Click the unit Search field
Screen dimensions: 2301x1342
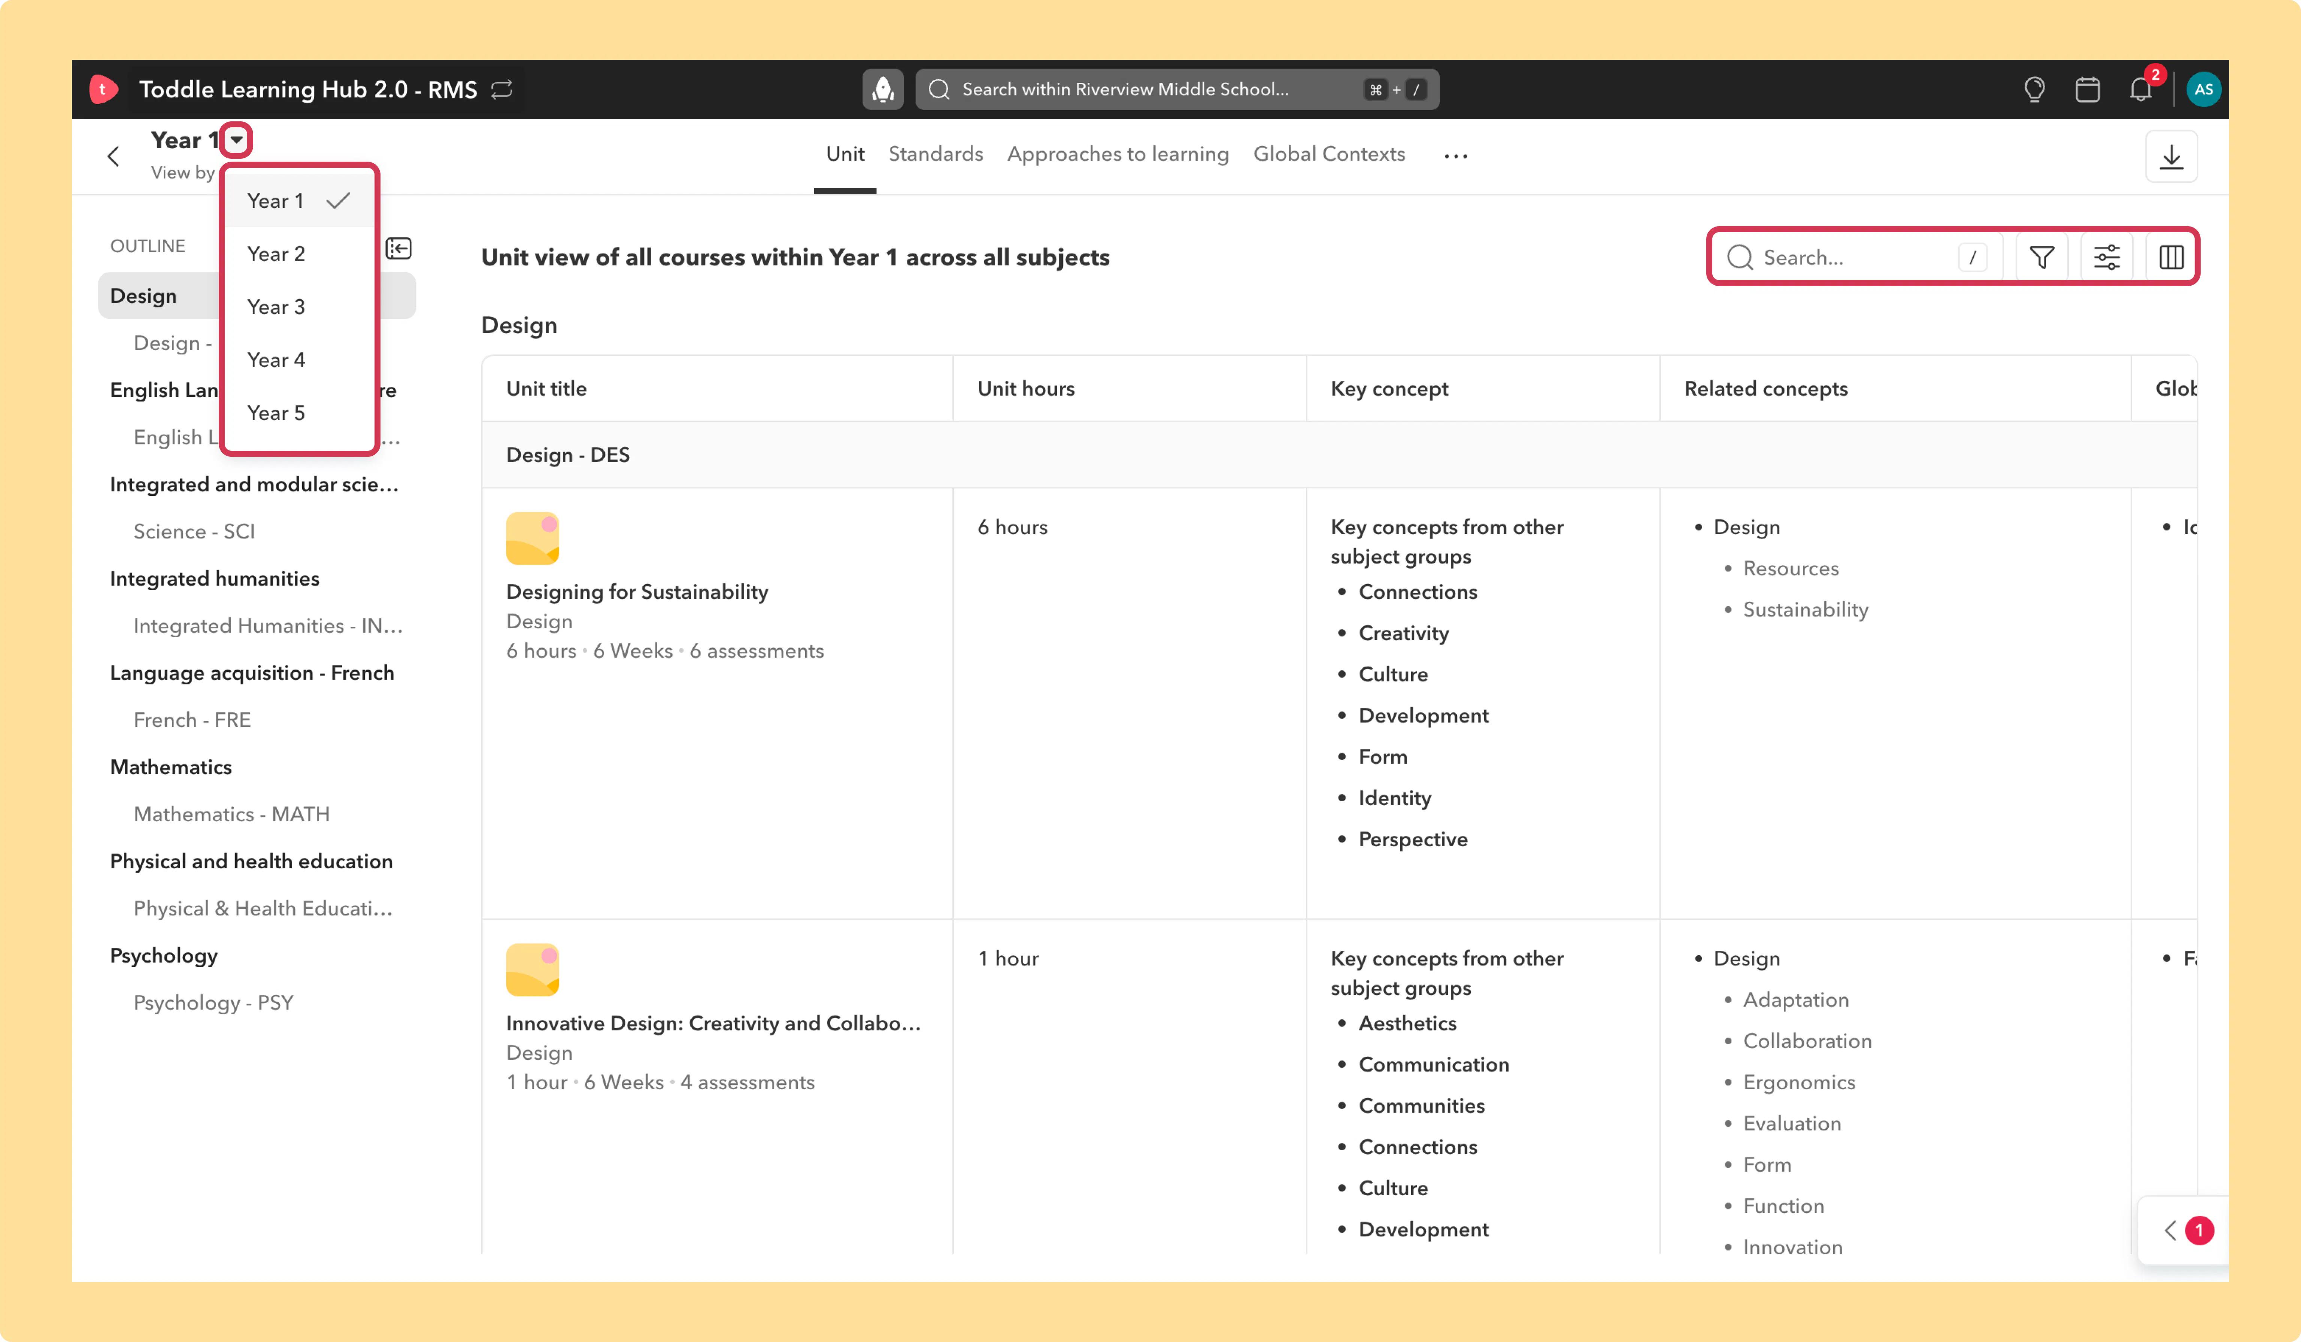click(x=1856, y=258)
